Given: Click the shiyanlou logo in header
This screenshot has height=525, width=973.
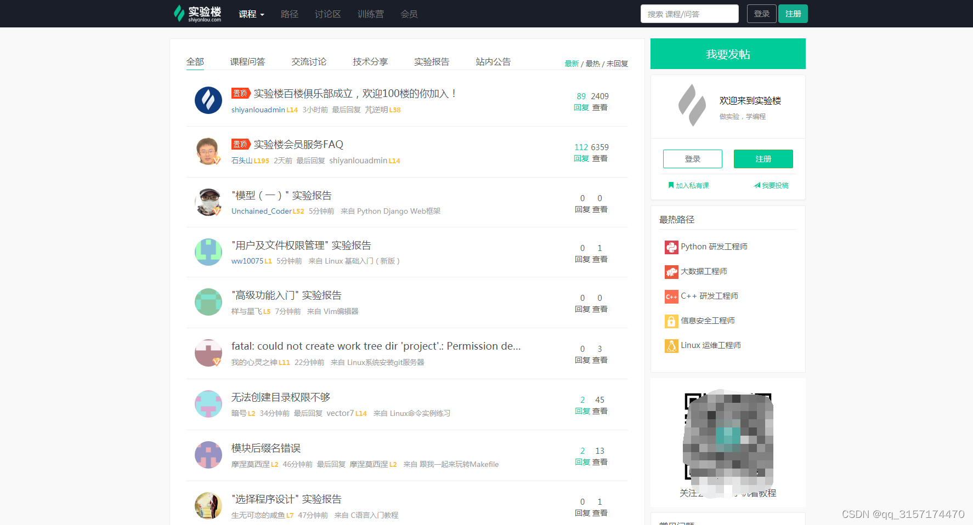Looking at the screenshot, I should click(197, 13).
